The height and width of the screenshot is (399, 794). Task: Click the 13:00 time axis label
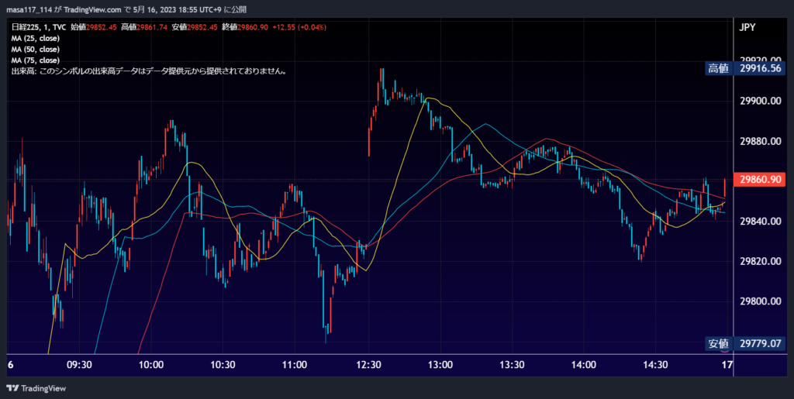click(x=440, y=365)
